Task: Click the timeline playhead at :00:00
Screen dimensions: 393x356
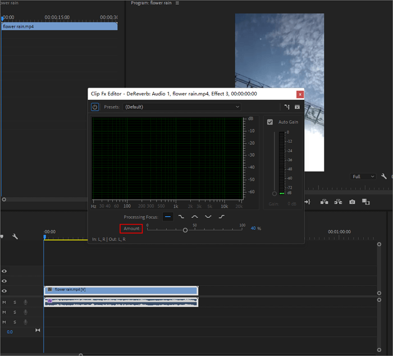Action: pos(44,236)
